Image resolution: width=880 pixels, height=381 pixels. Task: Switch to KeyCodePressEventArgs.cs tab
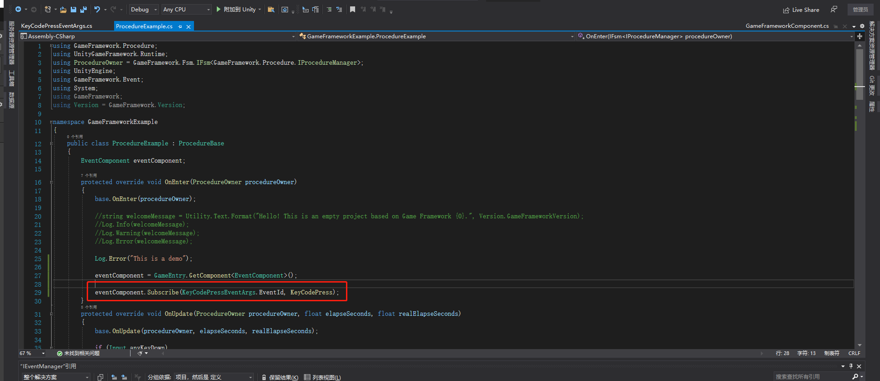[57, 26]
